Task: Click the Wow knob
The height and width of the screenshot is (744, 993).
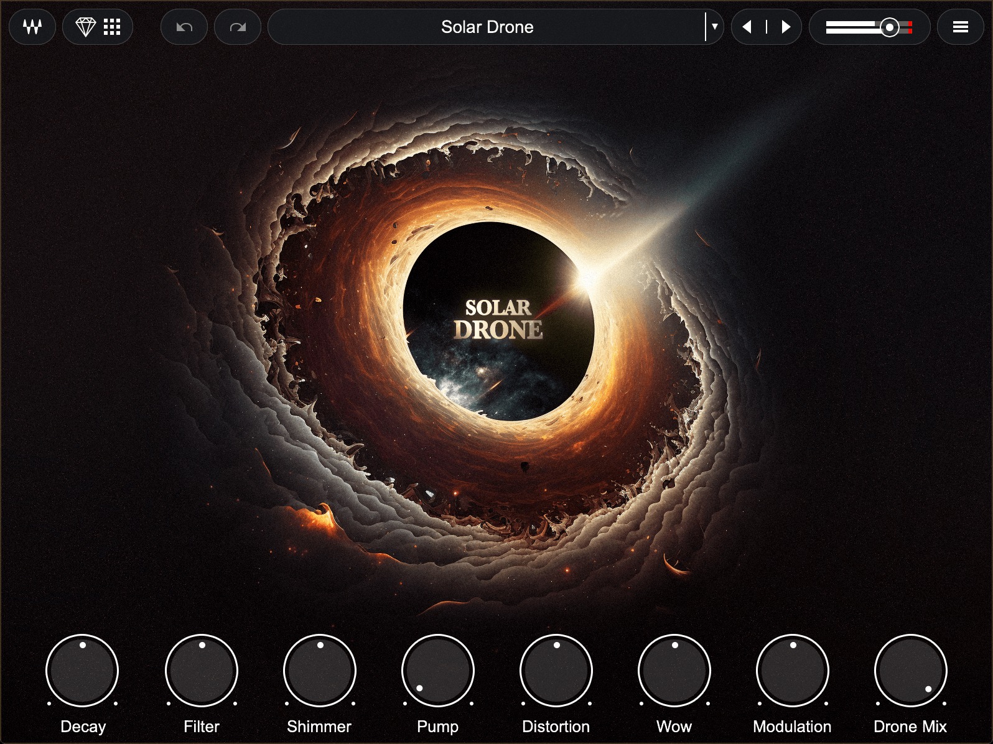Action: pos(674,671)
